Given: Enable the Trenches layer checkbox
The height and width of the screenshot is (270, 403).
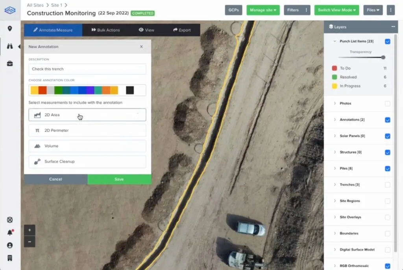Looking at the screenshot, I should click(x=388, y=185).
